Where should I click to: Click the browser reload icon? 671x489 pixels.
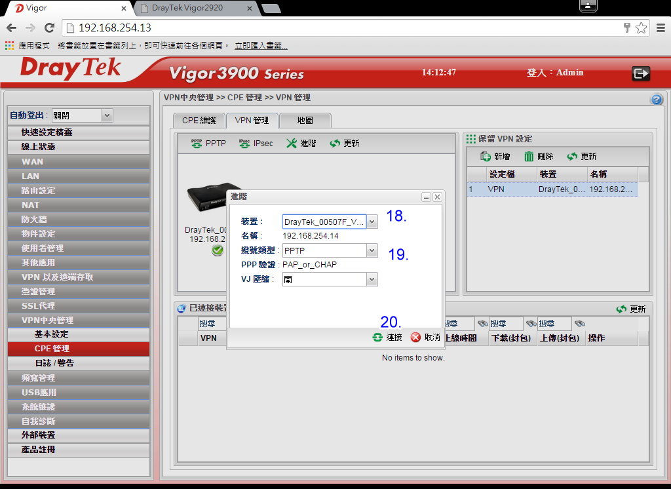click(x=49, y=28)
